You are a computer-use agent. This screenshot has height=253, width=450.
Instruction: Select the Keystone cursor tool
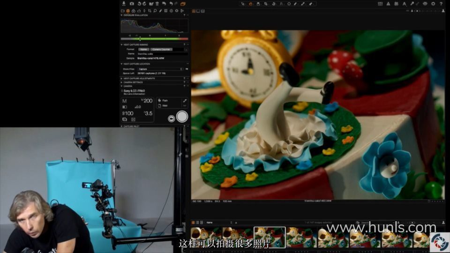(x=281, y=4)
